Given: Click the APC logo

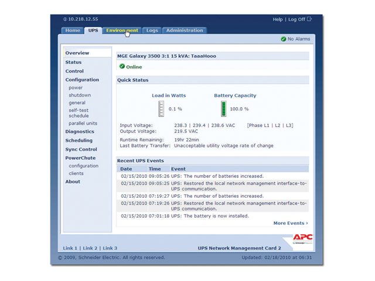Looking at the screenshot, I should click(x=302, y=238).
